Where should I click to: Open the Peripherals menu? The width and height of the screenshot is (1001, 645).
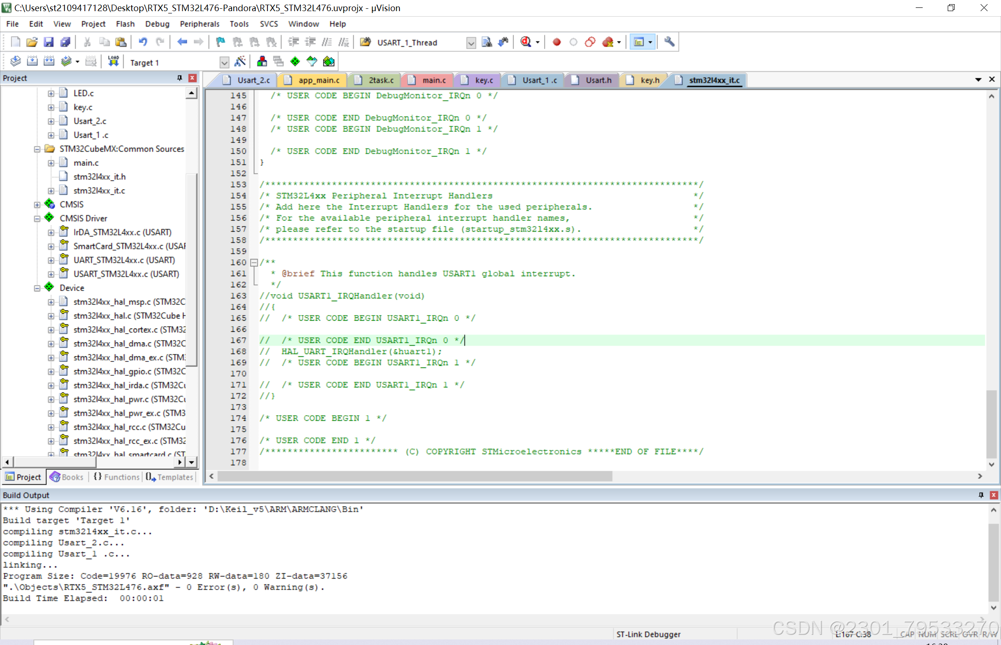(199, 24)
